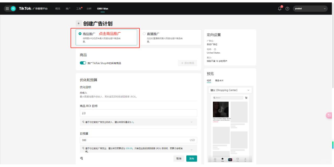Click the lightbulb icon in the daily budget suggestion

click(83, 148)
